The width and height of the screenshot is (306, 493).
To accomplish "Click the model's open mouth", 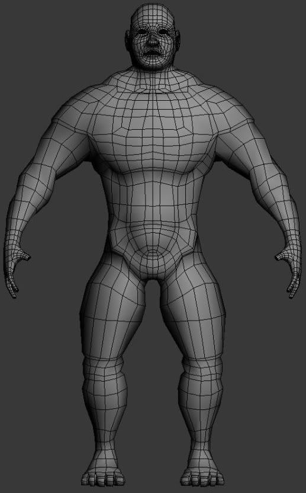I will tap(153, 52).
